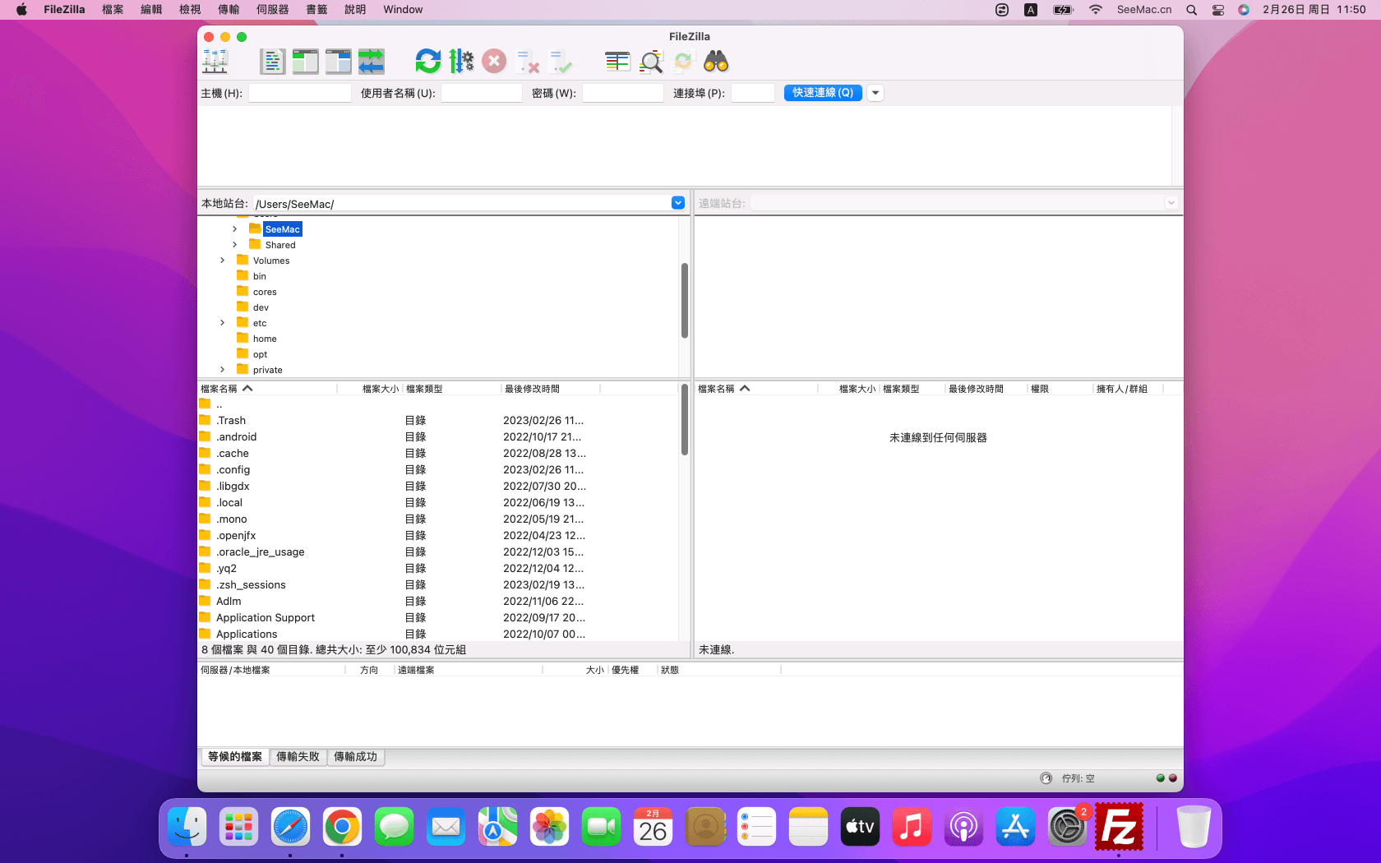1381x863 pixels.
Task: Expand the Volumes folder in the tree
Action: coord(222,261)
